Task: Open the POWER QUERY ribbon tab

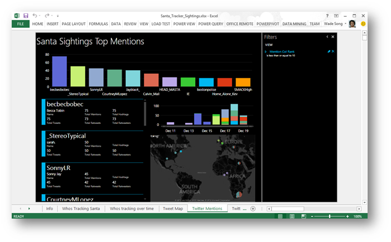Action: pyautogui.click(x=211, y=24)
